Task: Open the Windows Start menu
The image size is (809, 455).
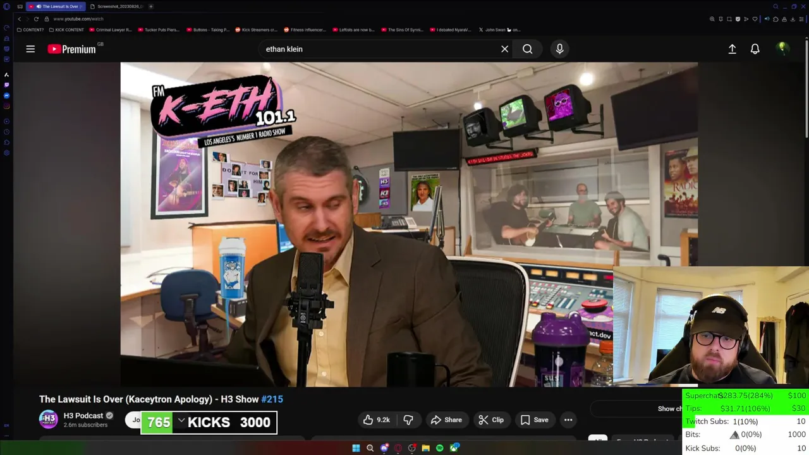Action: click(x=356, y=448)
